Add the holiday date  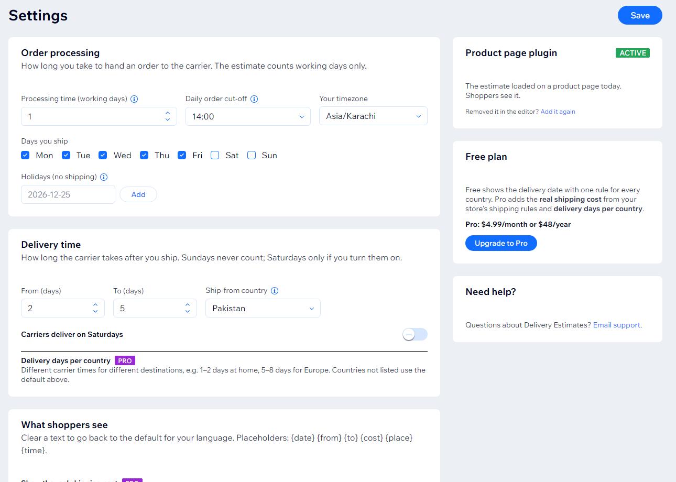pos(138,194)
